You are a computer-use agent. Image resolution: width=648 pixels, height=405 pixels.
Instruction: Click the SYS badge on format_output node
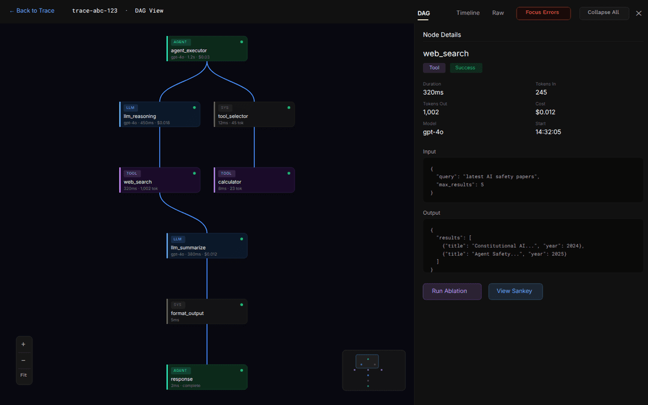point(178,304)
